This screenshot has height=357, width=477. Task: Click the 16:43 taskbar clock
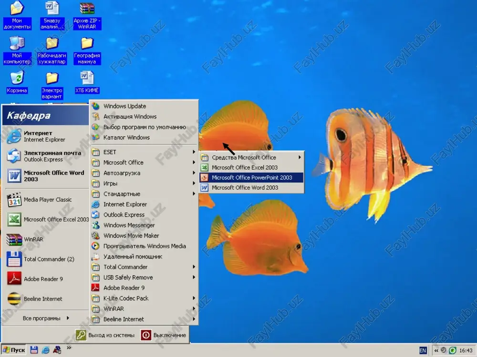click(466, 351)
